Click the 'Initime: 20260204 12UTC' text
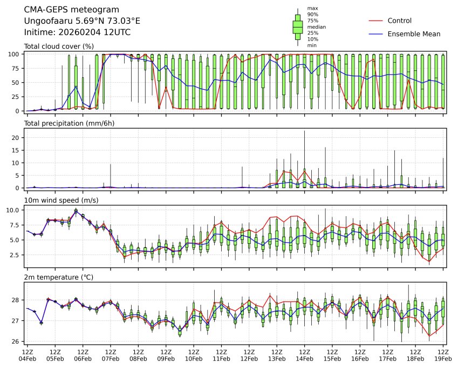Viewport: 458px width, 368px height. 77,32
